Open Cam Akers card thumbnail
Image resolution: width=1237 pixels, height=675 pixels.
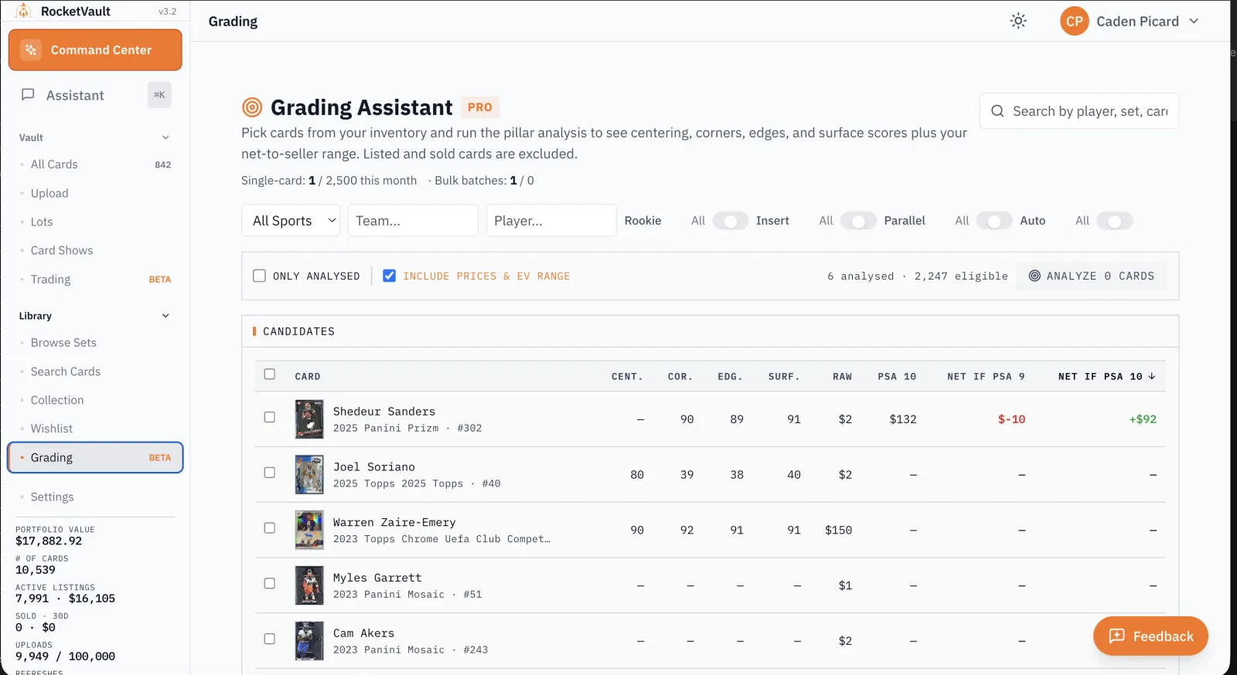(309, 641)
